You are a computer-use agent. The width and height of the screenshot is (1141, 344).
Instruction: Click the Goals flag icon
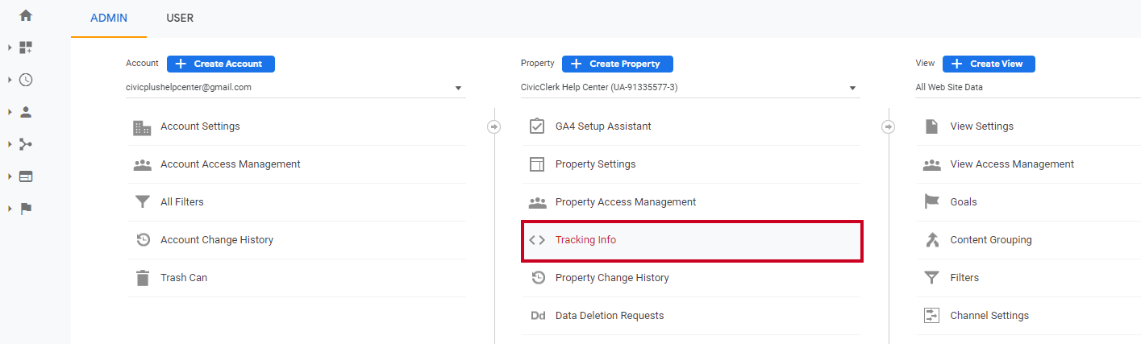click(x=931, y=202)
